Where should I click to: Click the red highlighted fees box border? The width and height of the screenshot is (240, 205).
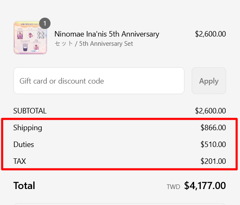click(x=120, y=119)
